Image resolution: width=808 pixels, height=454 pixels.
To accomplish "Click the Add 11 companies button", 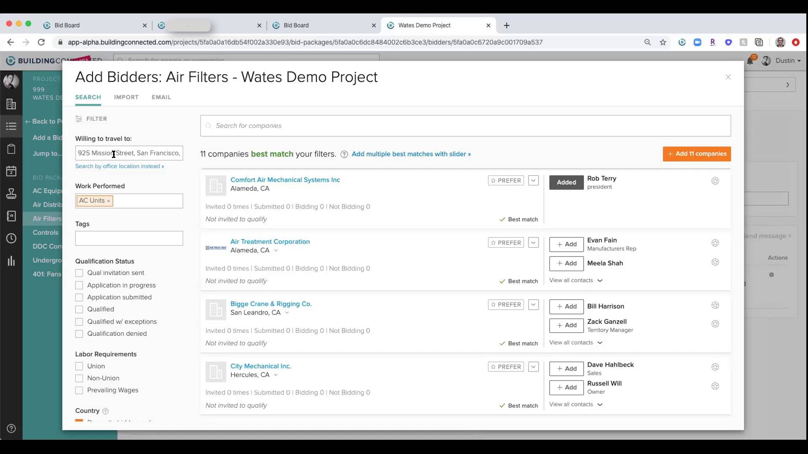I will 696,154.
